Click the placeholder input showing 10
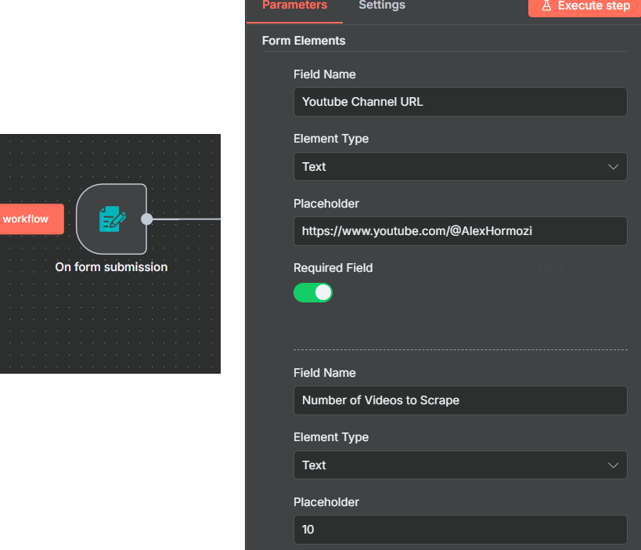The height and width of the screenshot is (550, 641). click(459, 530)
